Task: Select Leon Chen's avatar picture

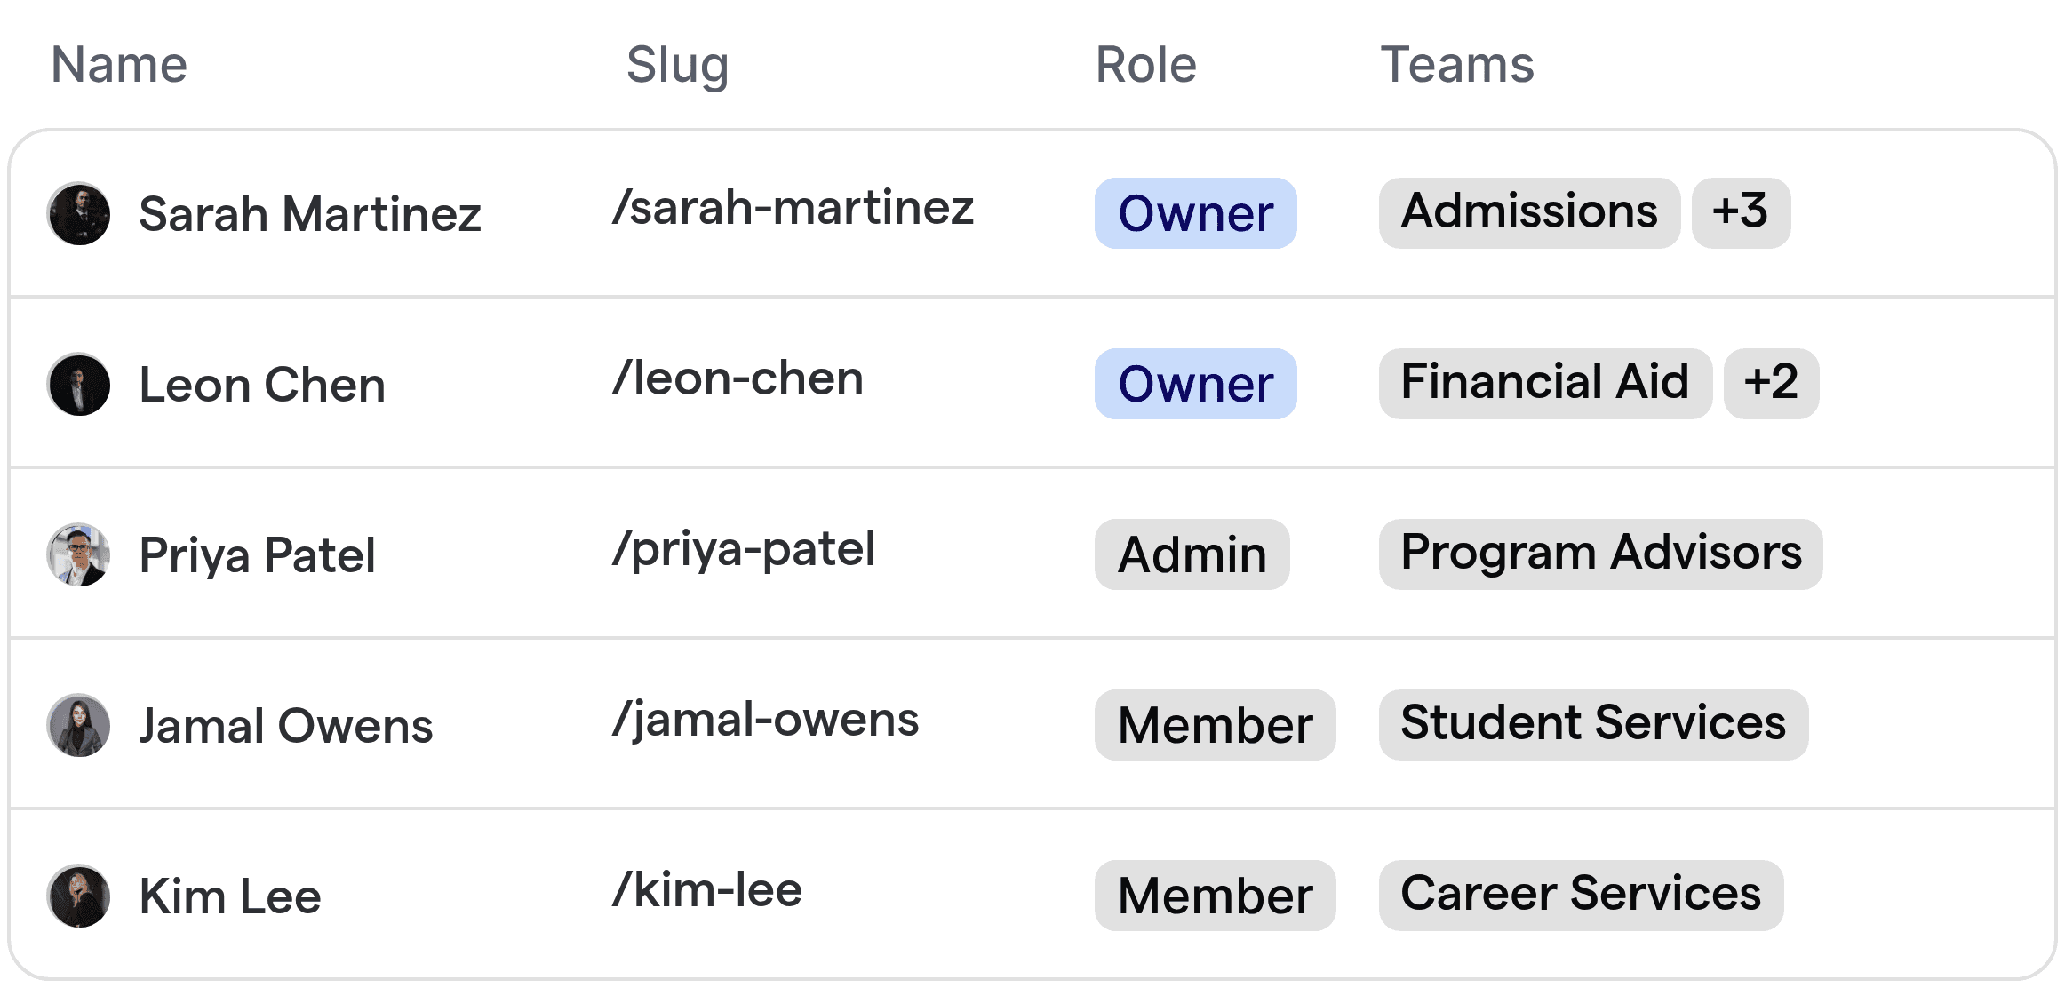Action: tap(78, 384)
